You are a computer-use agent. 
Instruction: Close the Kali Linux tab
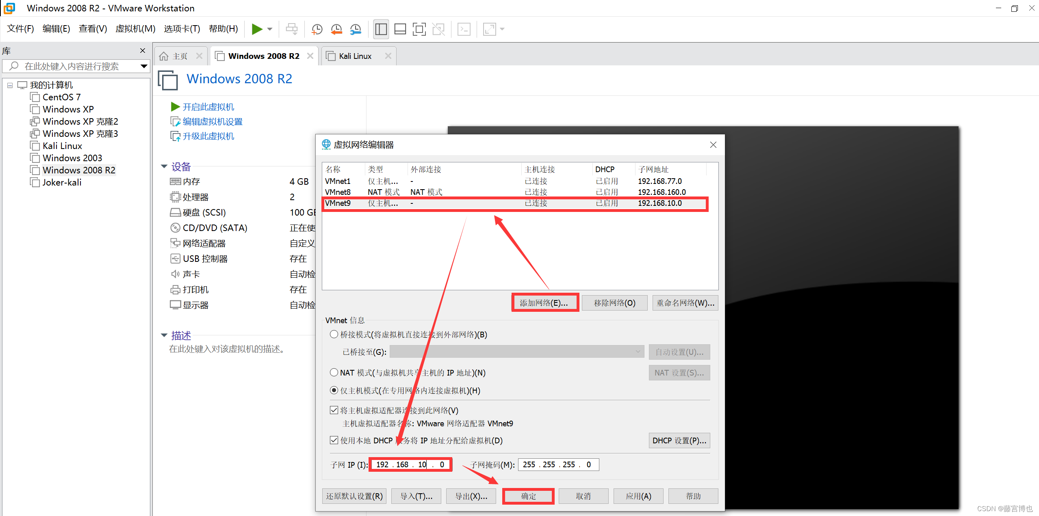[x=388, y=56]
